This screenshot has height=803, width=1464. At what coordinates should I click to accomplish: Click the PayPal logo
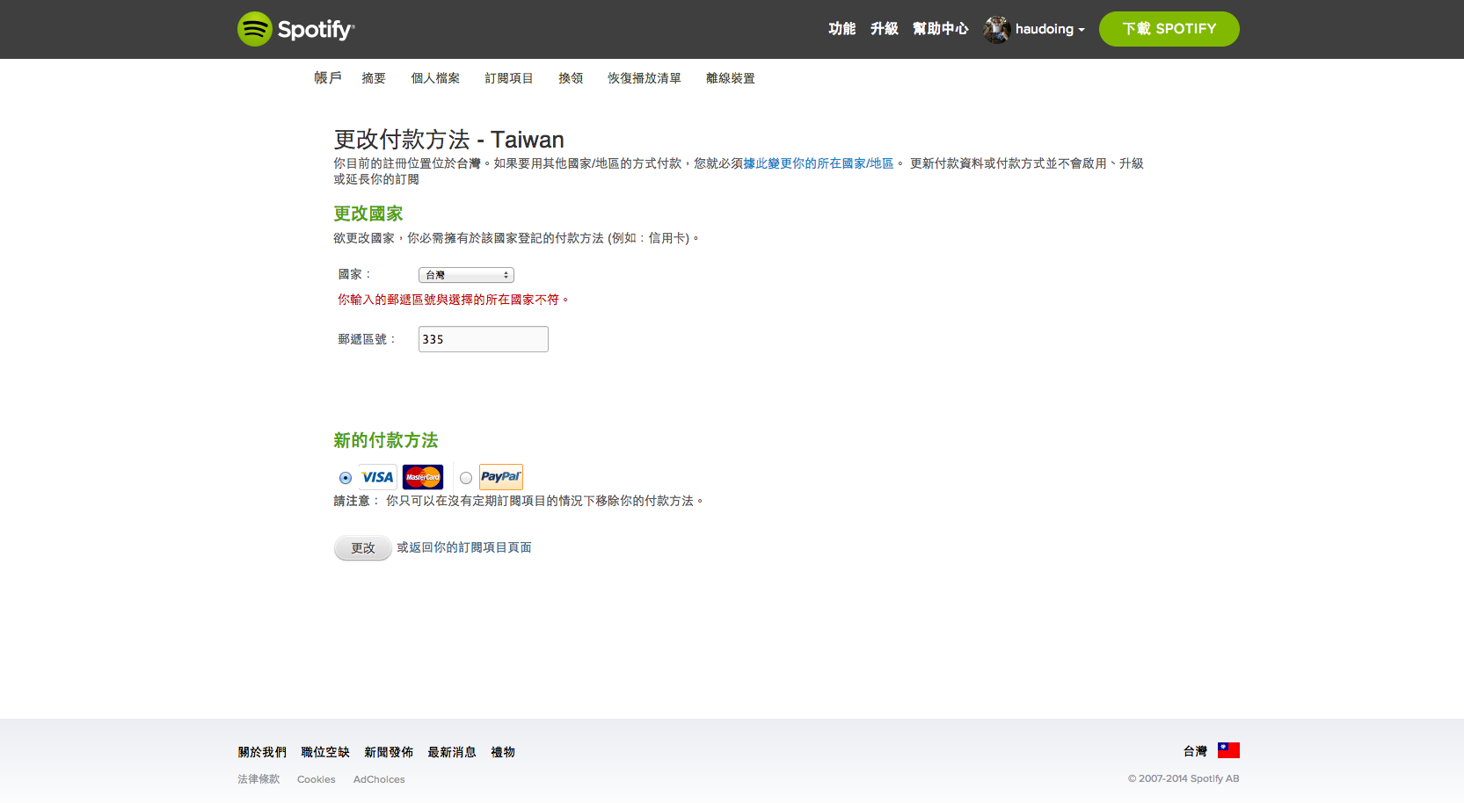tap(501, 477)
